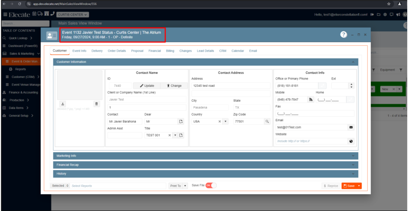
Task: Delete customer image with trash icon
Action: (x=96, y=104)
